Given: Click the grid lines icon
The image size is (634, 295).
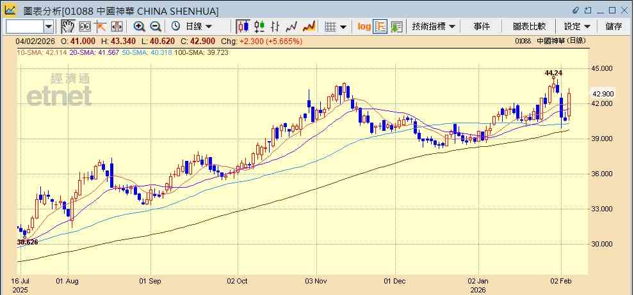Looking at the screenshot, I should [x=330, y=27].
